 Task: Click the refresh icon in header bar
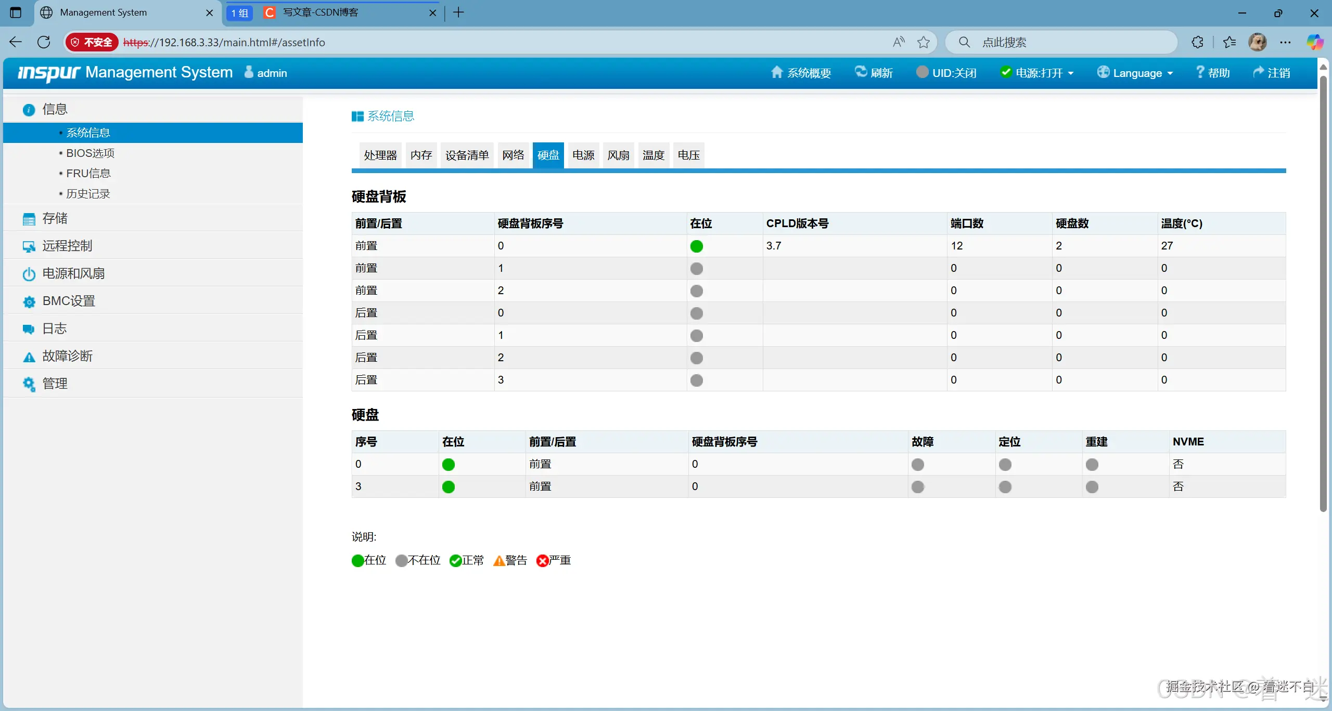click(x=861, y=72)
